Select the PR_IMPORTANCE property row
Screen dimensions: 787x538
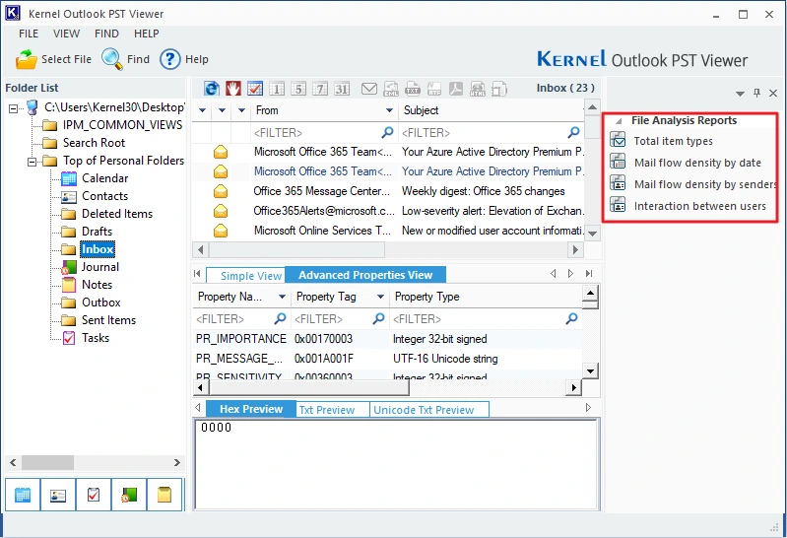[x=386, y=339]
